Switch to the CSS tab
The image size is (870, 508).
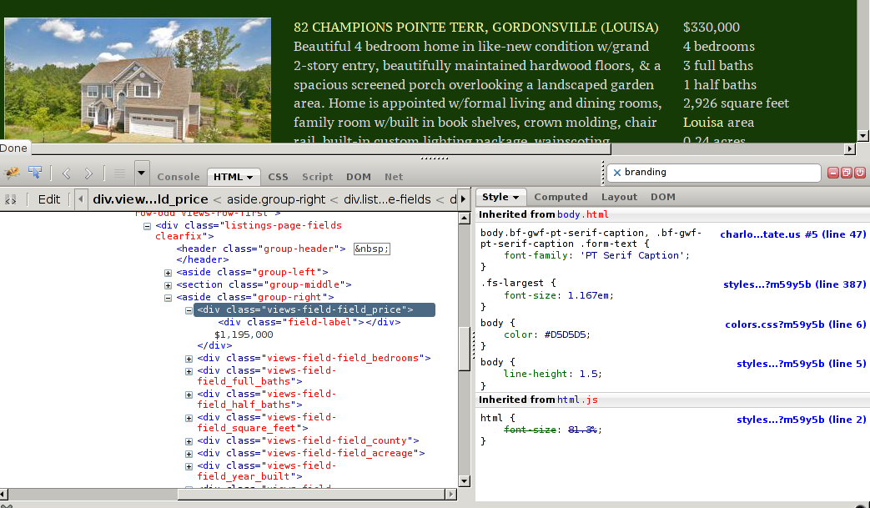pos(278,177)
